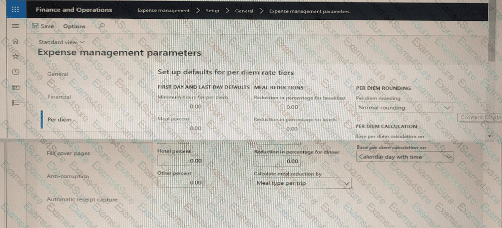This screenshot has width=502, height=228.
Task: Open Recent clock icon in sidebar
Action: [x=15, y=72]
